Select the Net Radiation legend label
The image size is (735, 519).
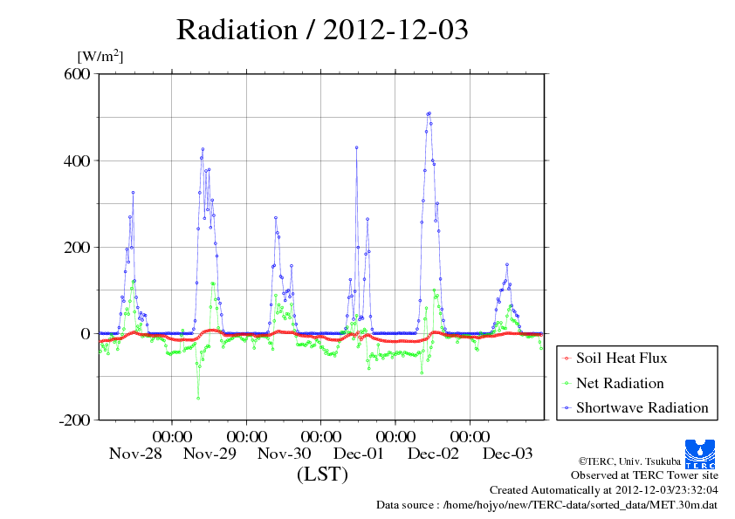[x=620, y=384]
